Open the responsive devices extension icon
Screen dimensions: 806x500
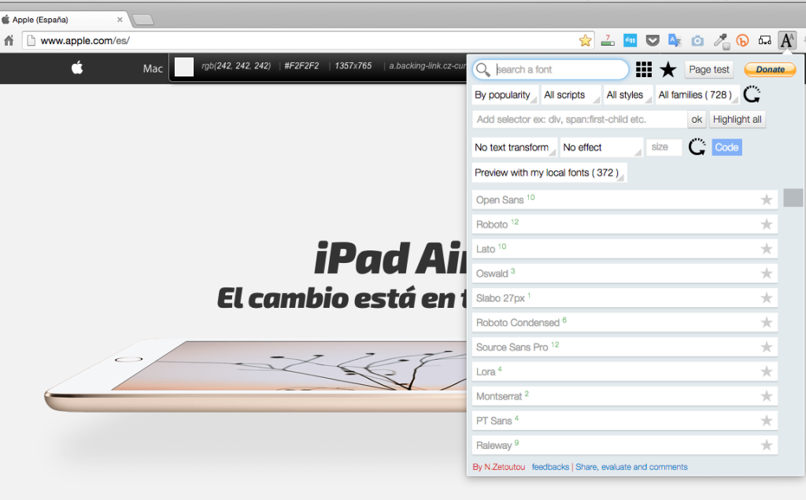[x=765, y=40]
